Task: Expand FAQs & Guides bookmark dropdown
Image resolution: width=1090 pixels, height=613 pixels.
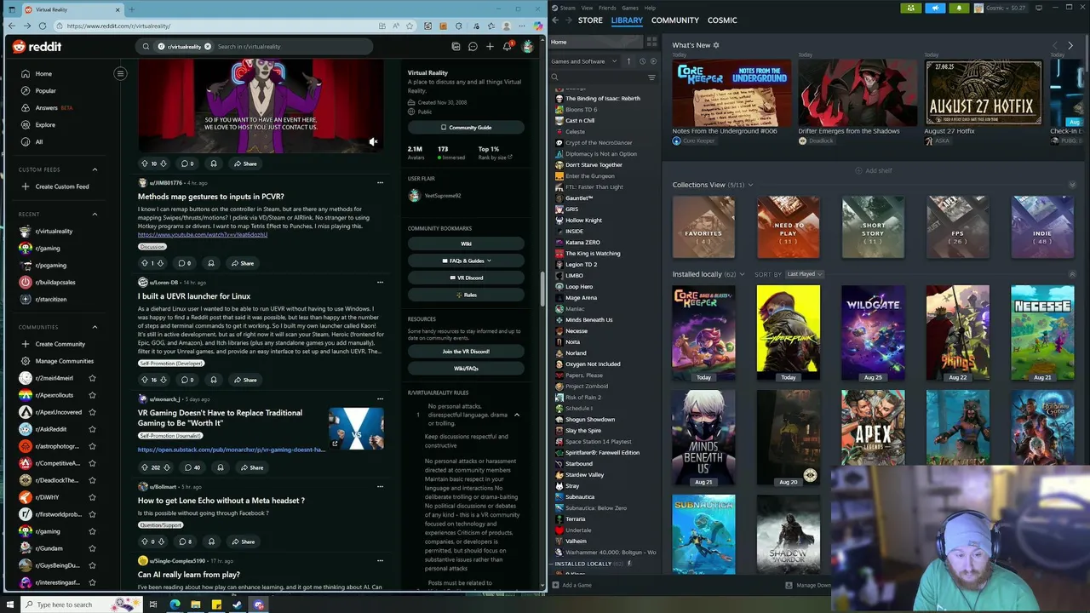Action: 466,261
